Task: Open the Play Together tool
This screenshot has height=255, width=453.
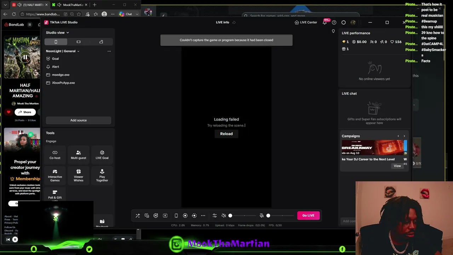Action: pos(102,175)
